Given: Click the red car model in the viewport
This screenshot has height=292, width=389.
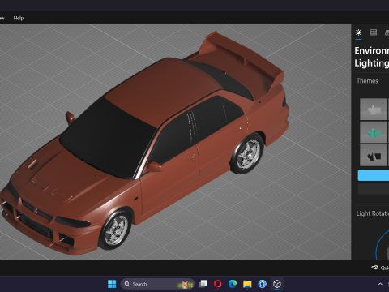Looking at the screenshot, I should pyautogui.click(x=144, y=144).
